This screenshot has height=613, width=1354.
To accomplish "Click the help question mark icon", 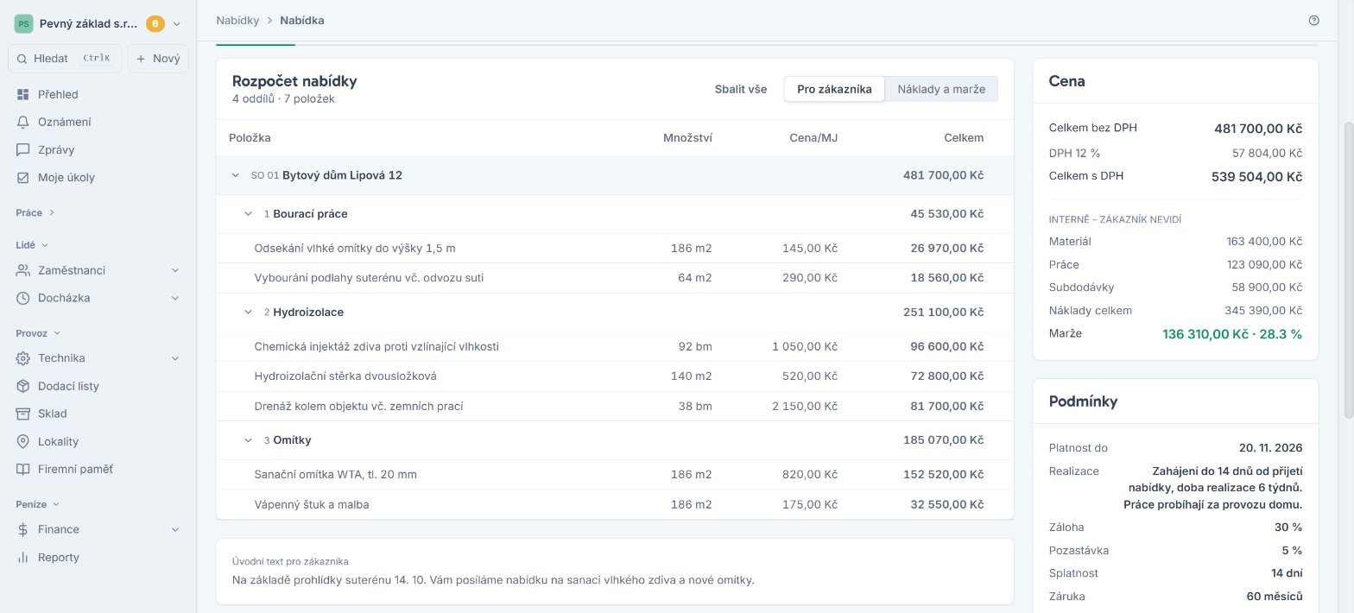I will coord(1314,20).
